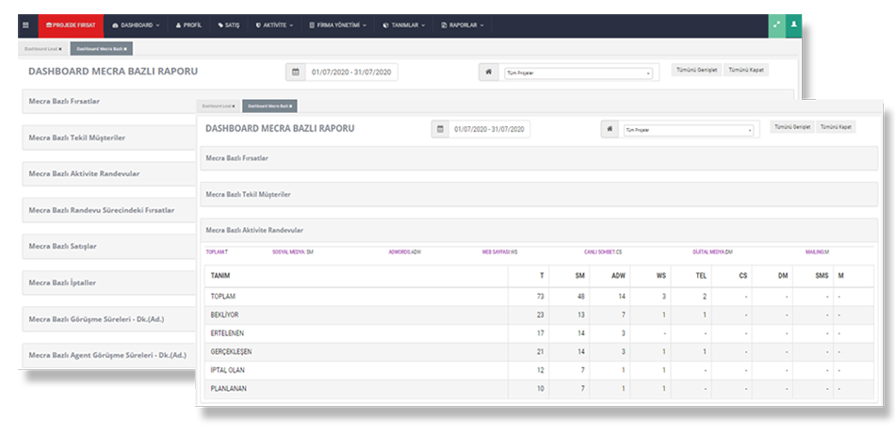Expand the Mecra Bazlı Satışlar section
Screen dimensions: 895x437
tap(63, 246)
